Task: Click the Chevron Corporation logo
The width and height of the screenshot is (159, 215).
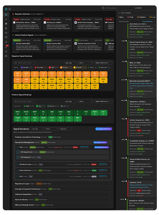Action: point(76,43)
